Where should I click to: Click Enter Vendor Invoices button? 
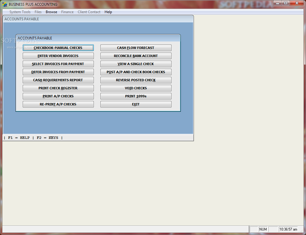[x=58, y=56]
